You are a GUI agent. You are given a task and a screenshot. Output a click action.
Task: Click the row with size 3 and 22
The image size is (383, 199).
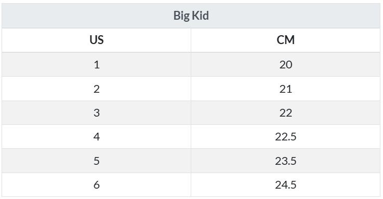point(191,113)
